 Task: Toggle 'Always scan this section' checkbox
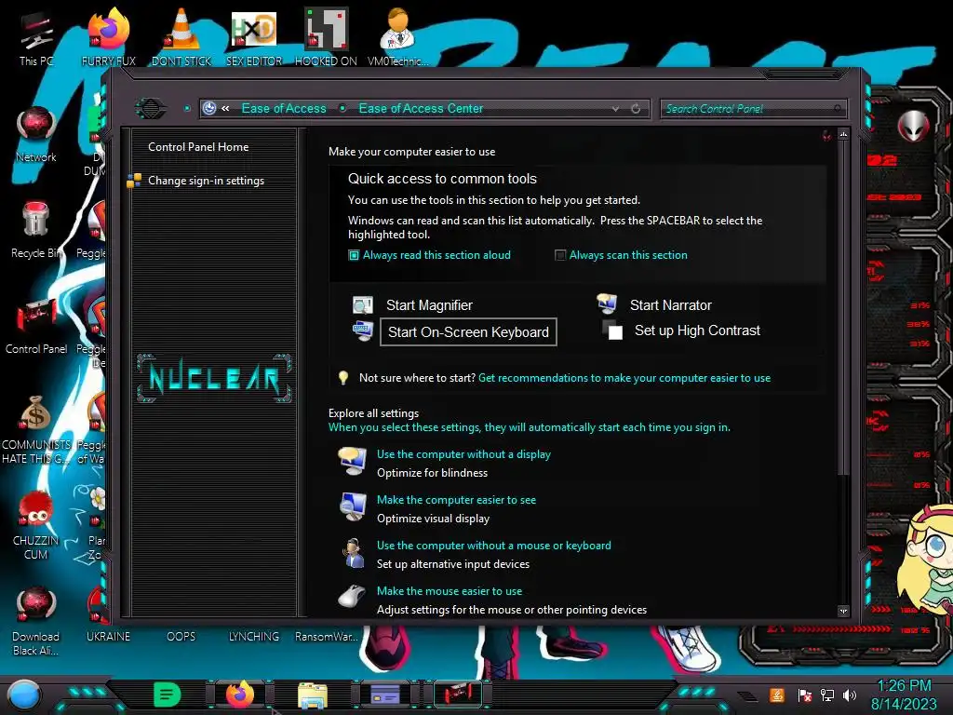[560, 255]
